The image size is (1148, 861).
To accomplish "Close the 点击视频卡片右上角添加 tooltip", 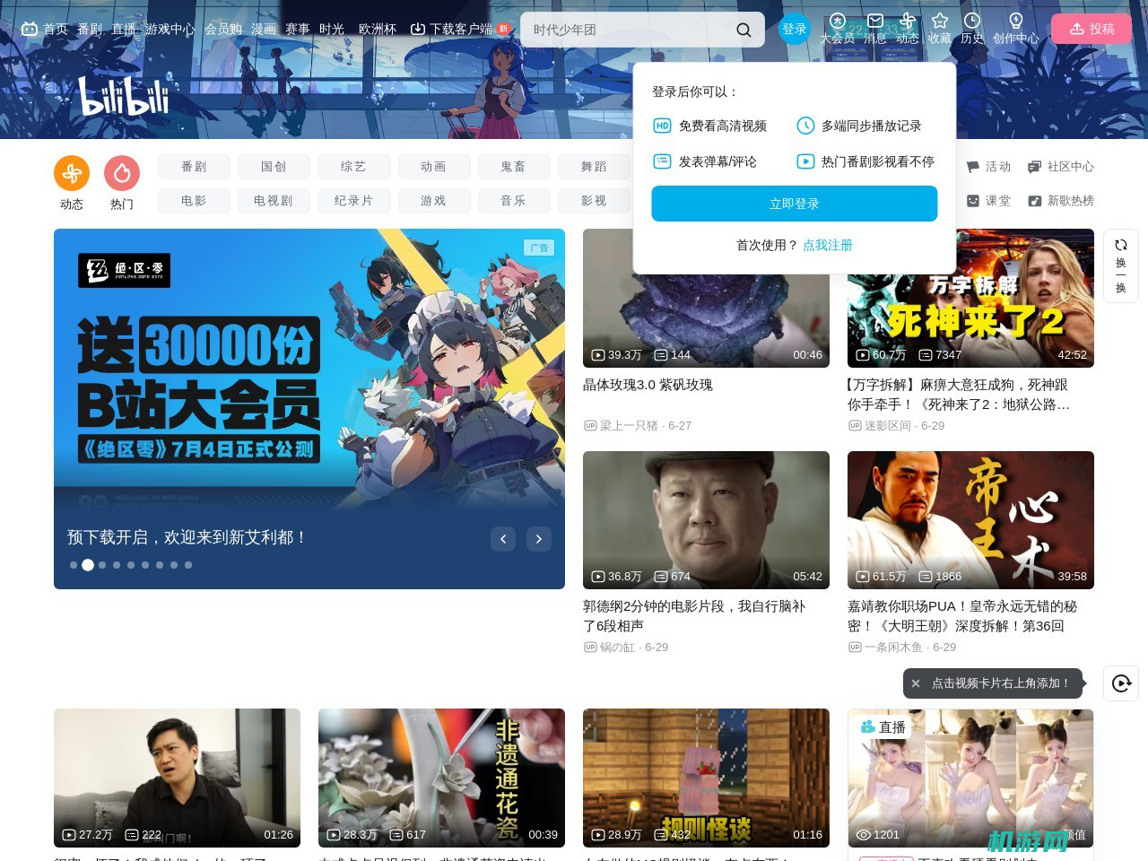I will [916, 683].
